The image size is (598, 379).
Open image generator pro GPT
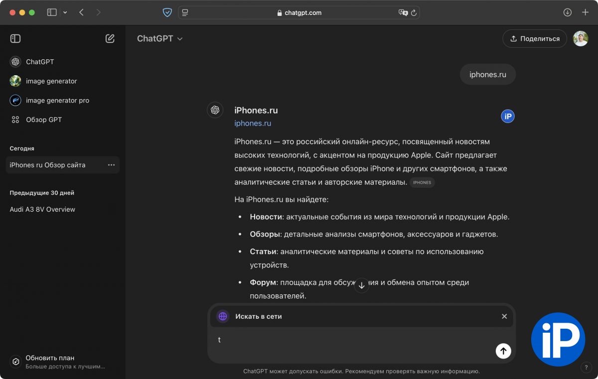(63, 100)
